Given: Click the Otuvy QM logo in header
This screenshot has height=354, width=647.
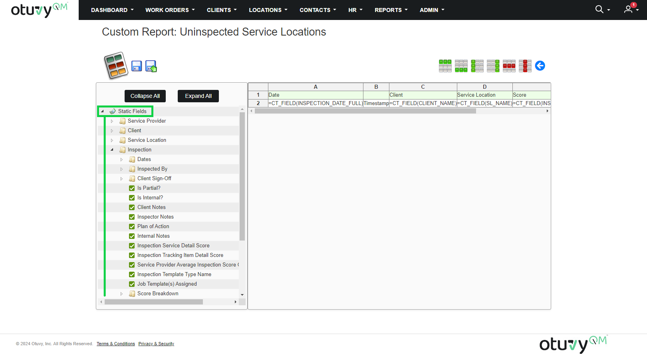Looking at the screenshot, I should 39,10.
